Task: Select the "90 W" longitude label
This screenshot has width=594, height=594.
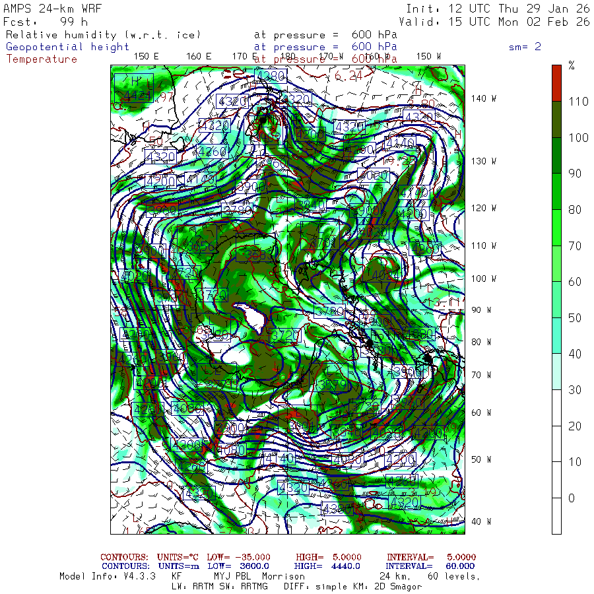Action: tap(481, 310)
